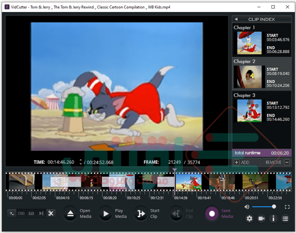Image resolution: width=296 pixels, height=233 pixels.
Task: Click the ADD clip button
Action: pyautogui.click(x=247, y=163)
